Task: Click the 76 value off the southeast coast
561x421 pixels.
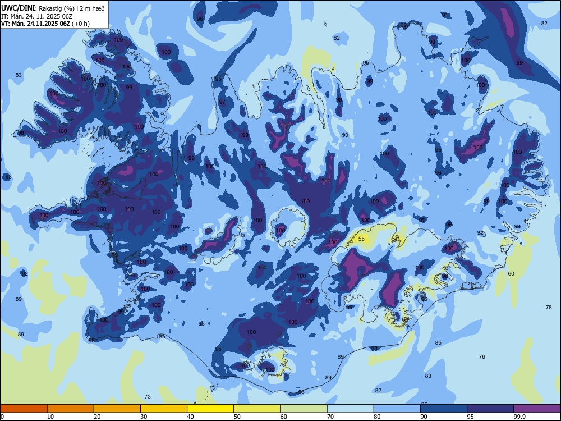Action: (x=482, y=356)
